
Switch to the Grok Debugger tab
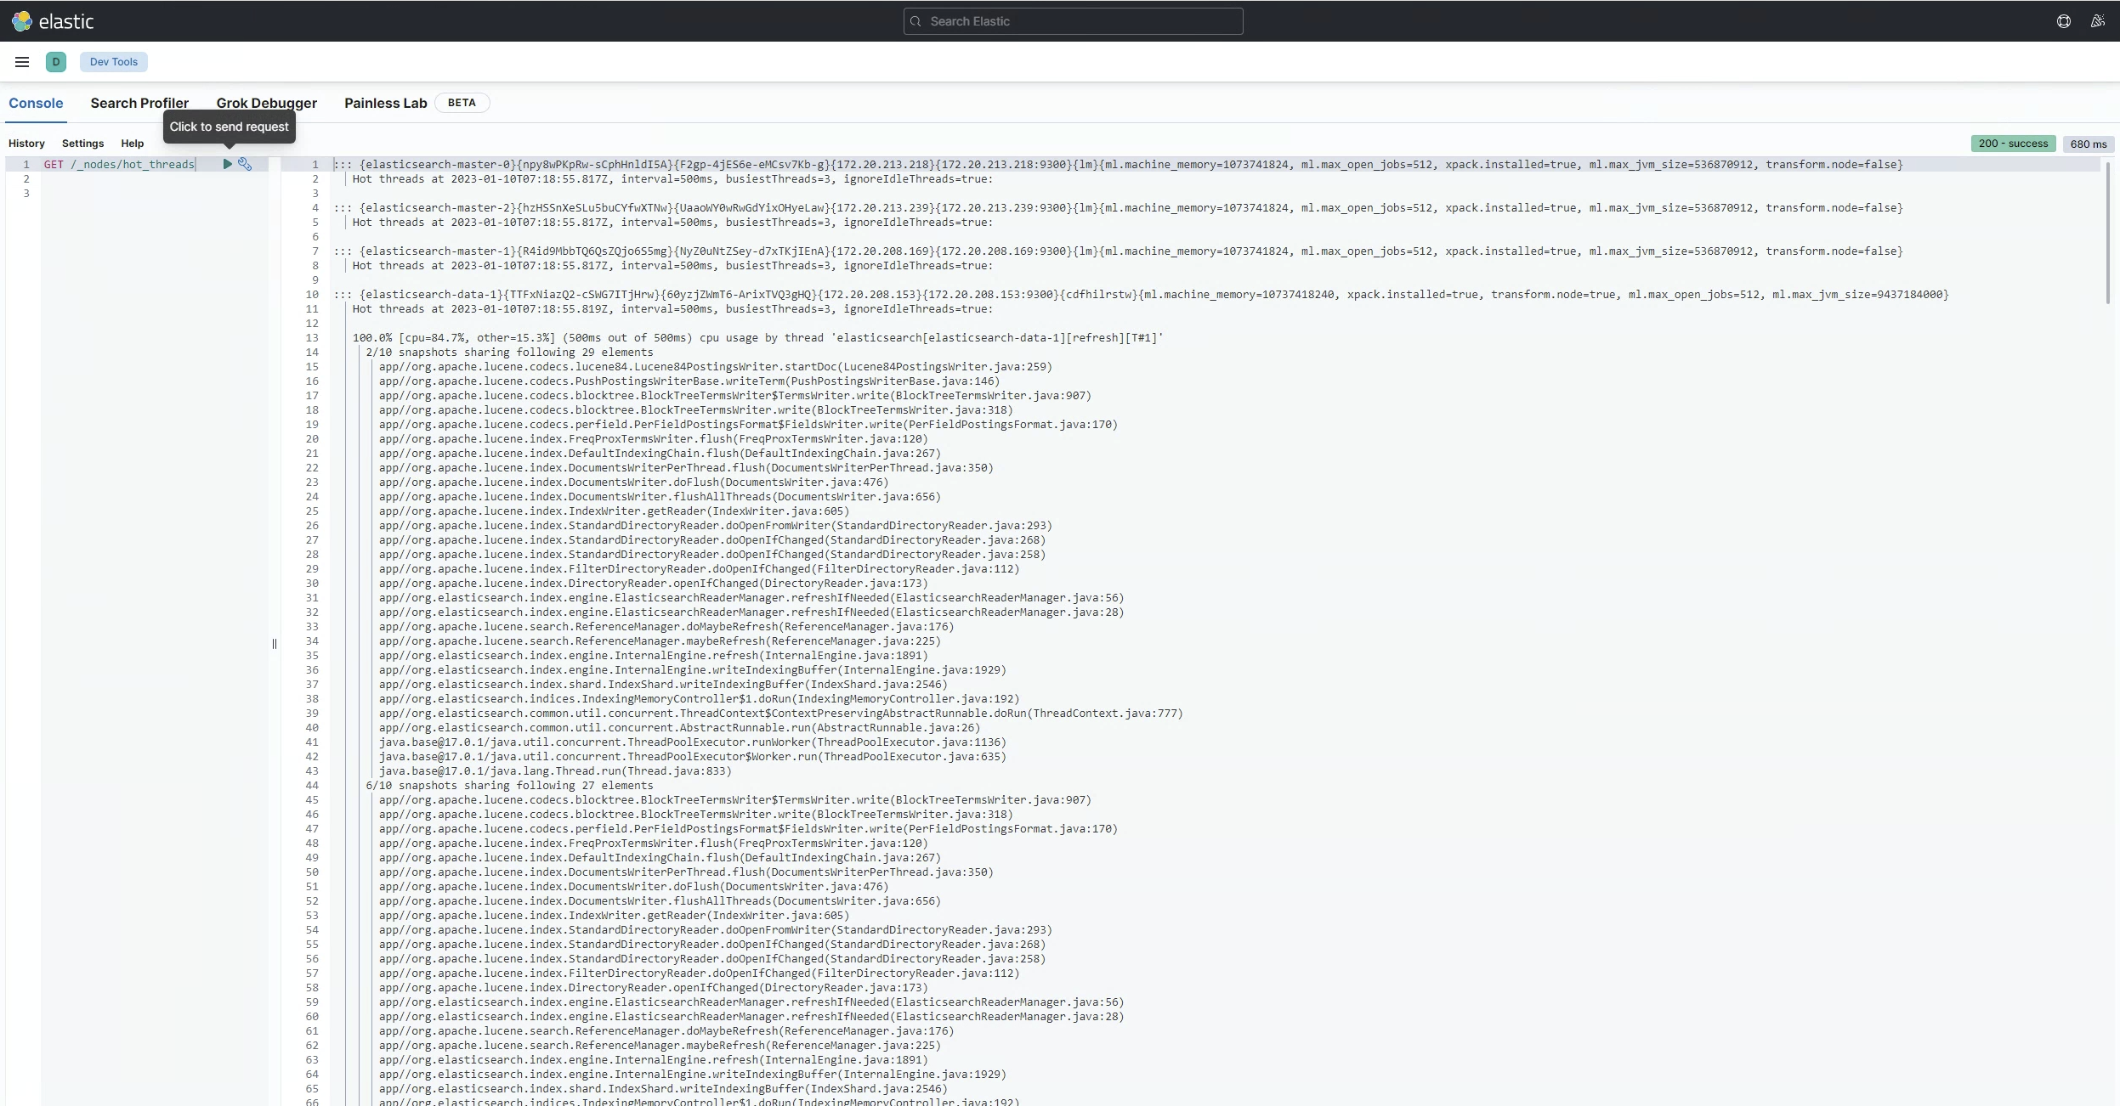(266, 103)
